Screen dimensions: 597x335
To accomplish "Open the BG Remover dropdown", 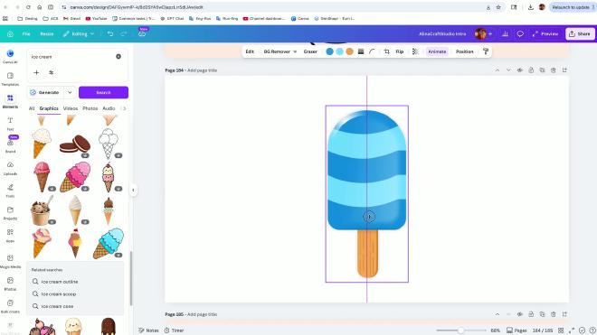I will click(280, 51).
